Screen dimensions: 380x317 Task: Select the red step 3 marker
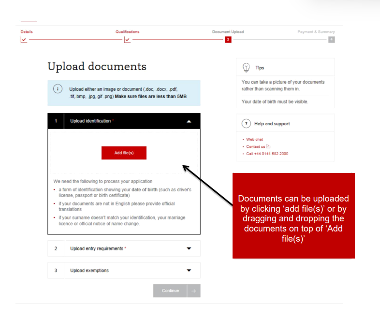(228, 40)
